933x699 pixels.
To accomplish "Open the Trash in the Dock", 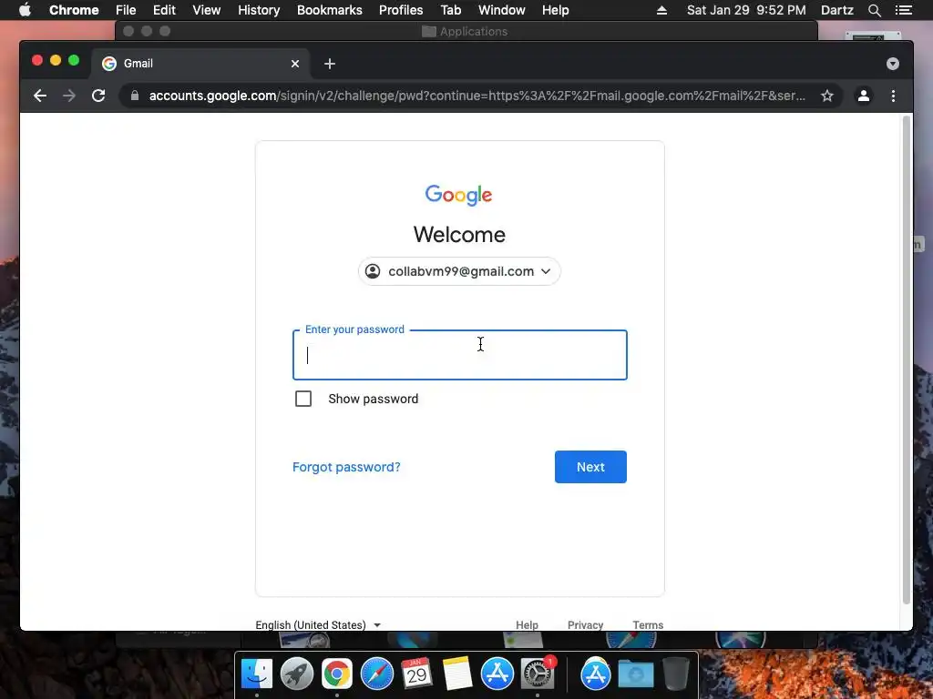I will pos(676,674).
